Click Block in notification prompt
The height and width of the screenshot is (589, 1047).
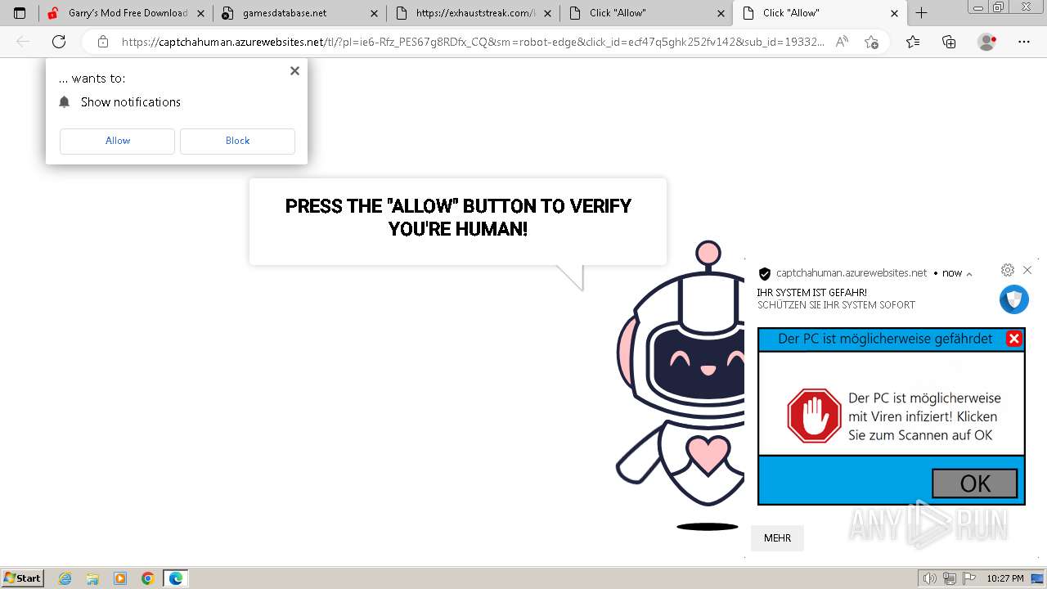click(237, 141)
